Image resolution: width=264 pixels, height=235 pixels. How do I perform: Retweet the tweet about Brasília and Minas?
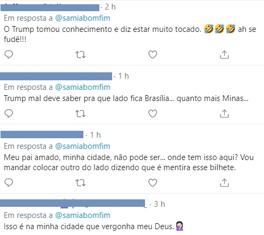(x=80, y=114)
